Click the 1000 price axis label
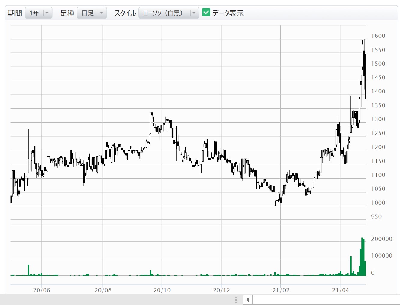This screenshot has width=400, height=305. point(378,203)
